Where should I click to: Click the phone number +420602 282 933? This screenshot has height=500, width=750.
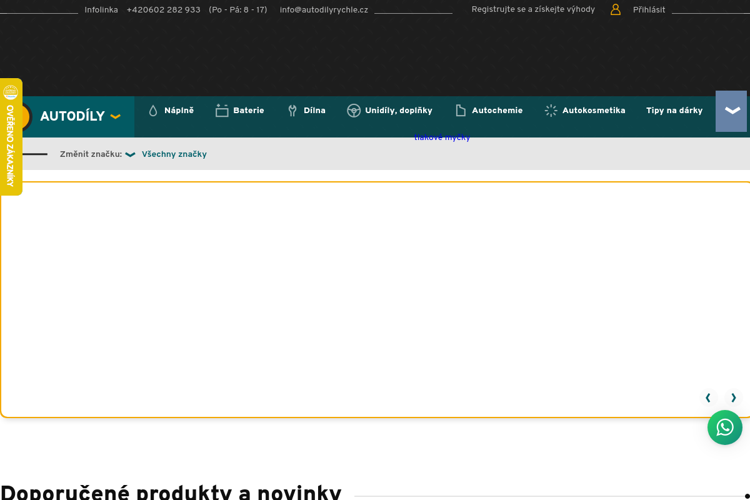click(163, 10)
